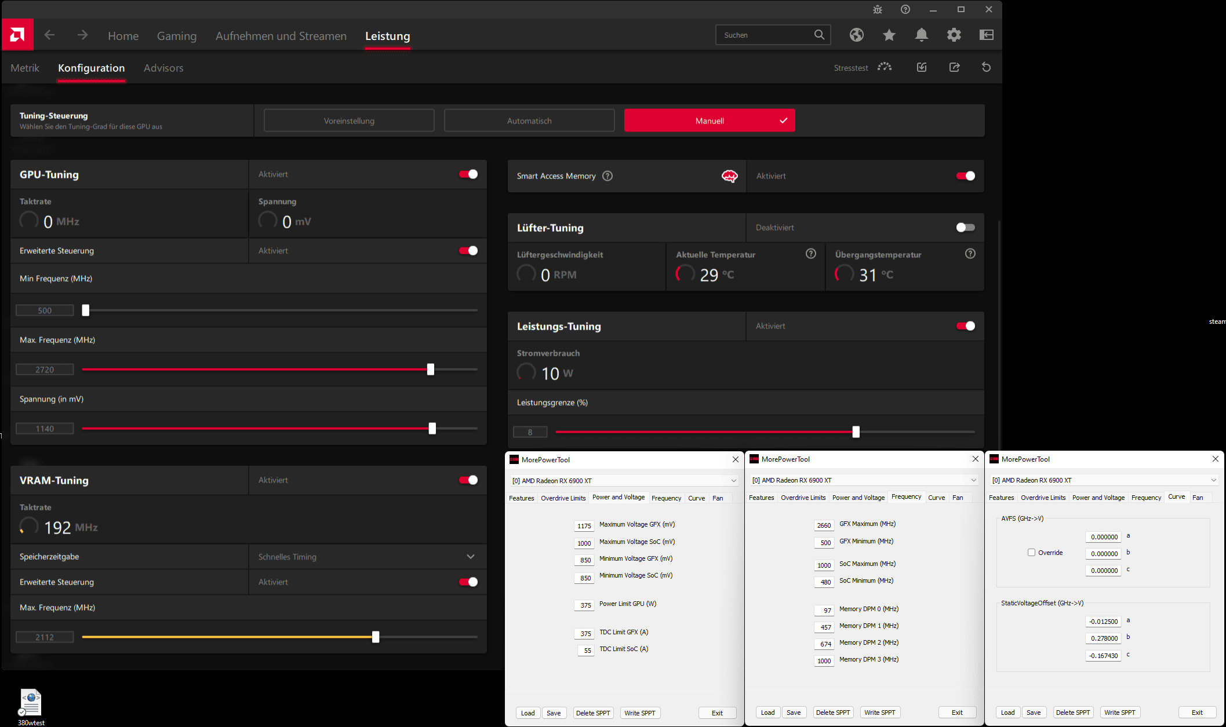Viewport: 1226px width, 727px height.
Task: Click the AMD logo home icon
Action: pos(17,35)
